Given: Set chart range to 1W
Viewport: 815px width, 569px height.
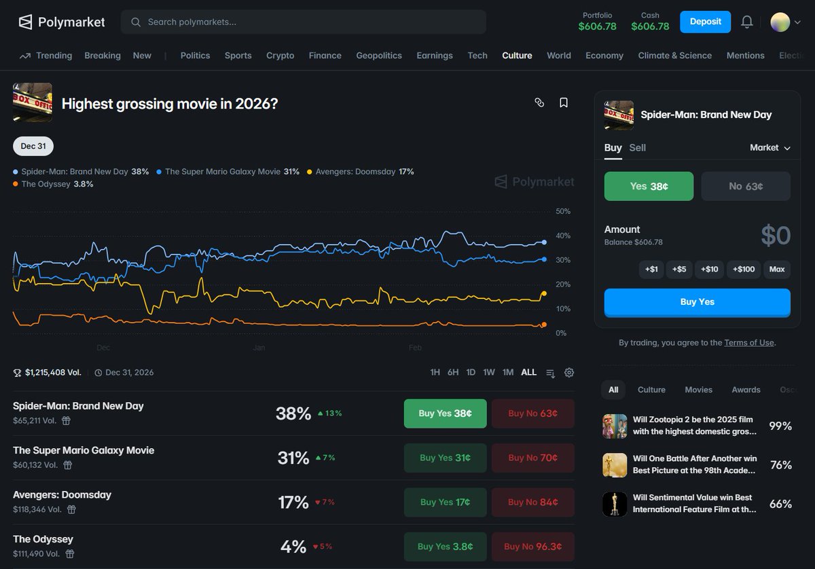Looking at the screenshot, I should click(x=489, y=372).
